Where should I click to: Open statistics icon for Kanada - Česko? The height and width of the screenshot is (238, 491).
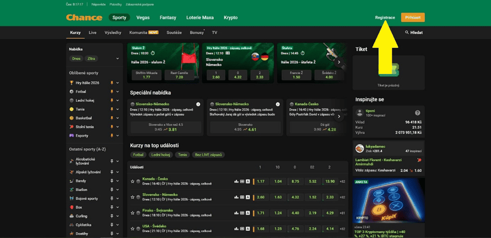pos(237,181)
